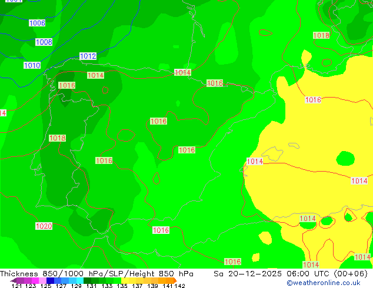Pick the dark blue legend swatch
The width and height of the screenshot is (373, 288).
50,280
